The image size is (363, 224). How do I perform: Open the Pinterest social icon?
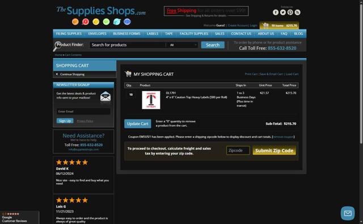(x=290, y=12)
